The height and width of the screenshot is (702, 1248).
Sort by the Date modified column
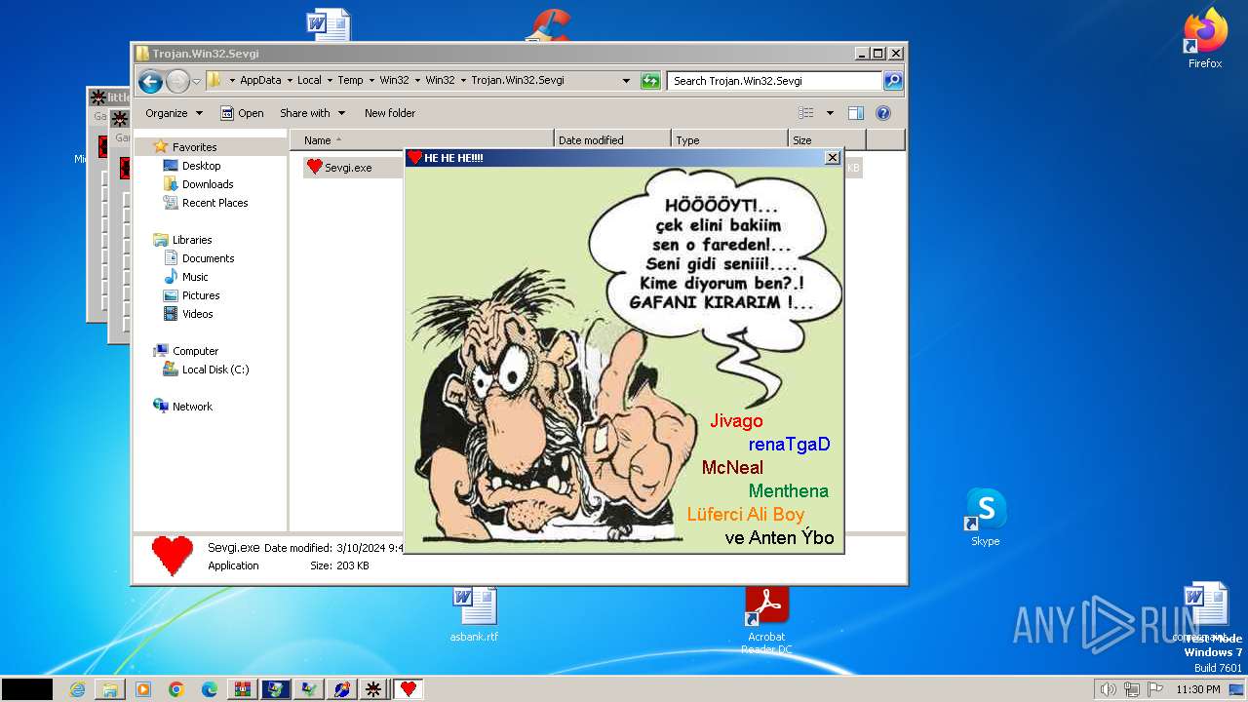[x=612, y=140]
